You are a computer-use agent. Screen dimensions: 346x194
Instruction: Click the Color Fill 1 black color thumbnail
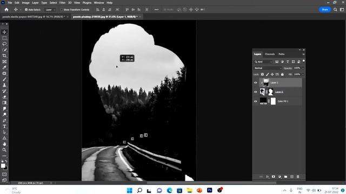point(263,101)
